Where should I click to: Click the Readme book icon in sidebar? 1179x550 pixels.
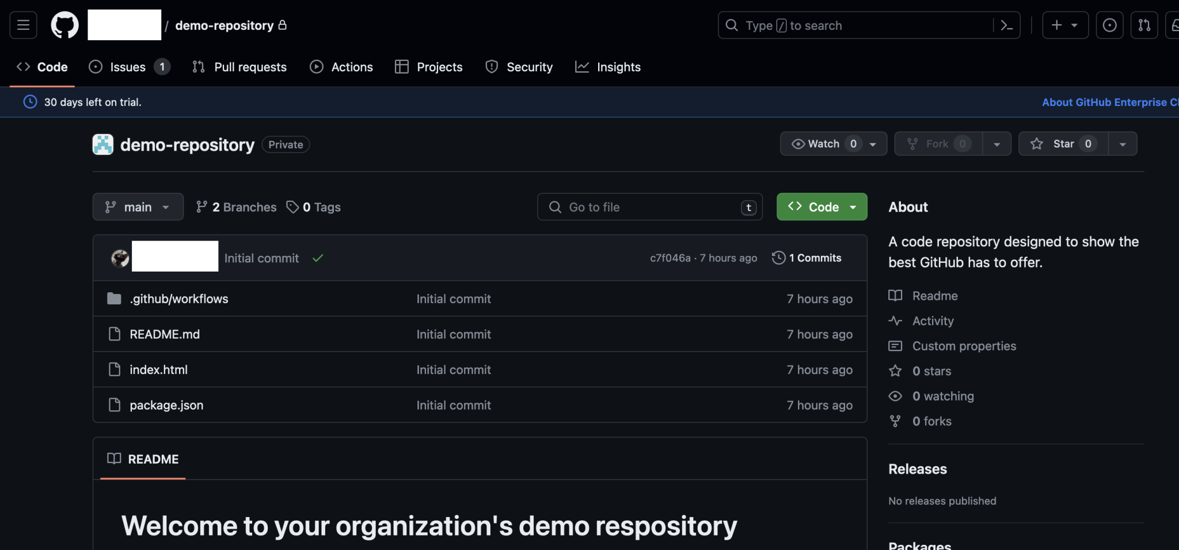pos(895,295)
